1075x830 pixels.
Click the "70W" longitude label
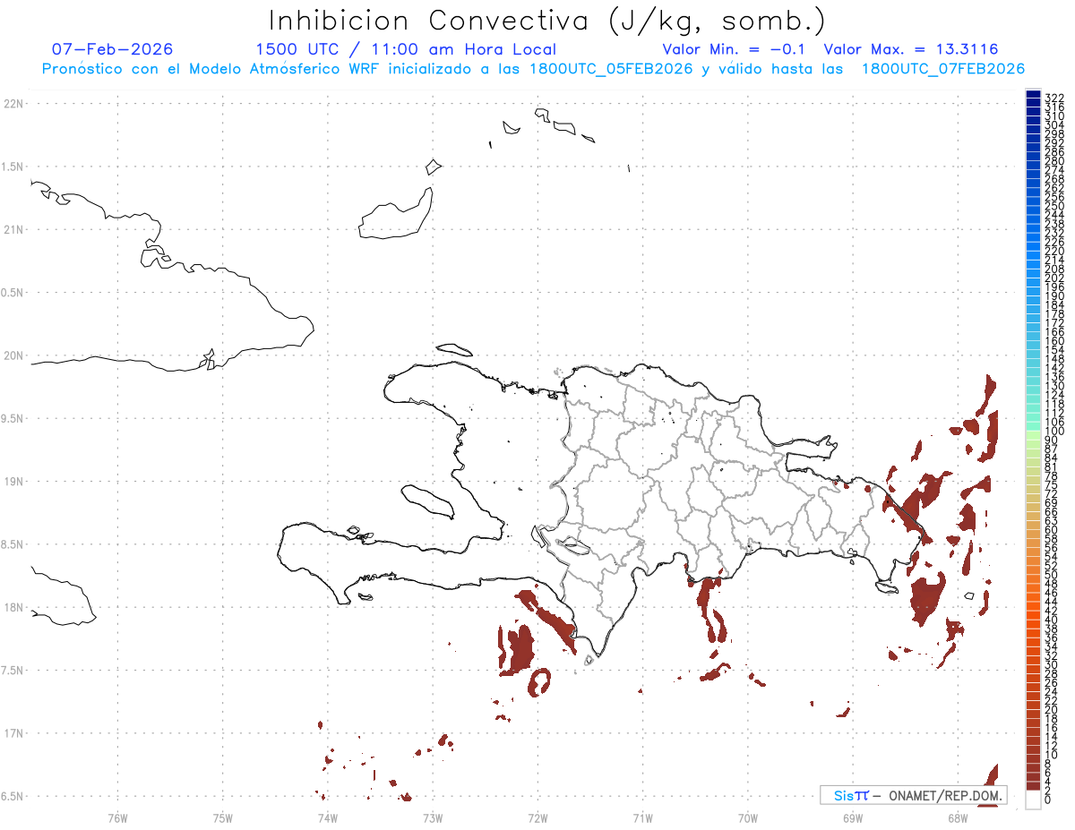point(748,817)
